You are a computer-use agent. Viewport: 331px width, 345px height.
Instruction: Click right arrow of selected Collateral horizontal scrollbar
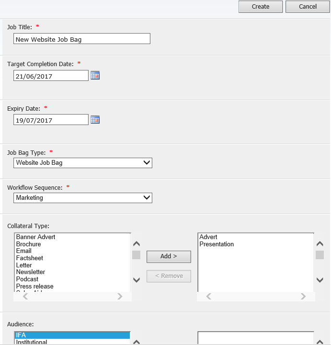(x=303, y=297)
